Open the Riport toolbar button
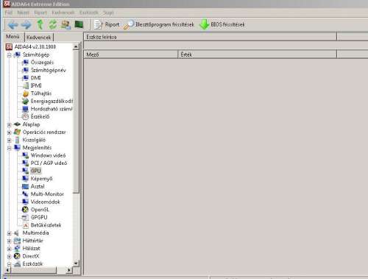Viewport: 368px width, 279px height. click(107, 24)
